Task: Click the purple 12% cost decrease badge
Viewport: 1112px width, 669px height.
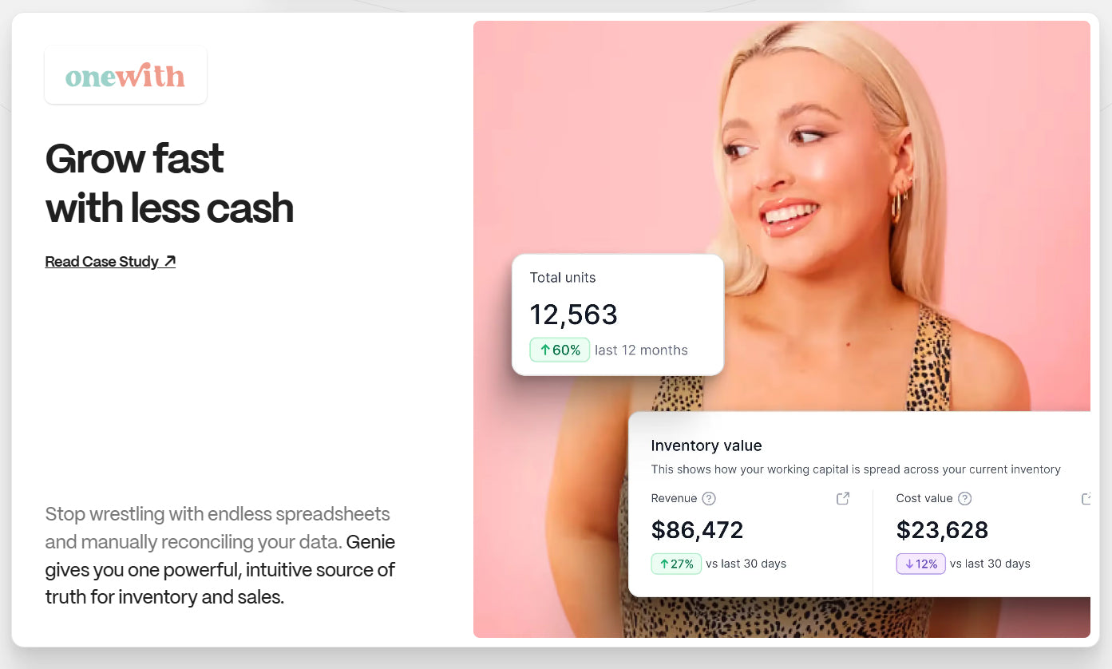Action: coord(920,564)
